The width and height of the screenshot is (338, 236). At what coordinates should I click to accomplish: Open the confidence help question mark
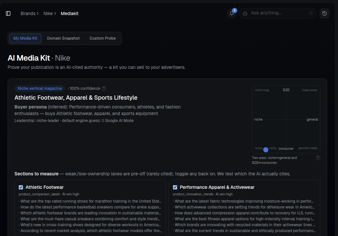104,88
